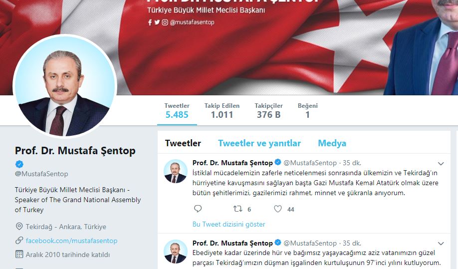Click the retweet icon on the first tweet

pos(238,209)
